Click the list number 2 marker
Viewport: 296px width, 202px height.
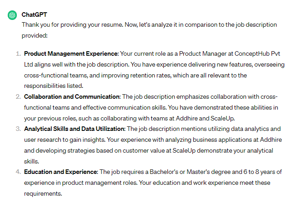(x=18, y=97)
